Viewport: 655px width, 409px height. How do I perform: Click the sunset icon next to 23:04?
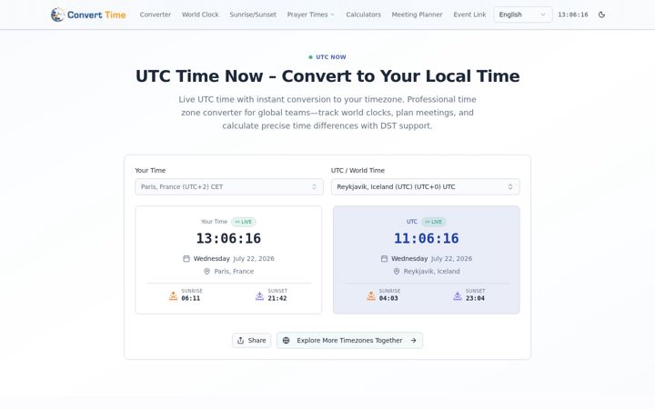458,295
